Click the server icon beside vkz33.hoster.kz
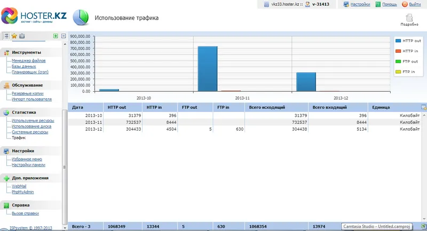 pyautogui.click(x=266, y=4)
